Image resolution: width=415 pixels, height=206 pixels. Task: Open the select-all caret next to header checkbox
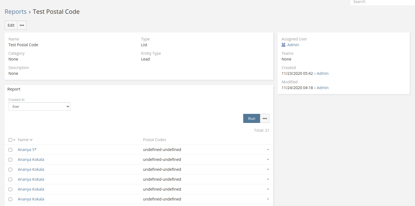pyautogui.click(x=14, y=140)
